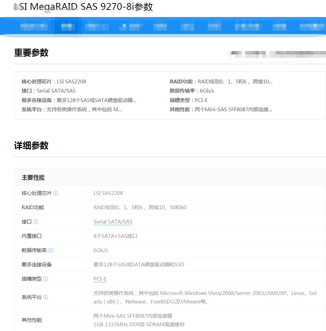Click the 主要性能 table header

pos(33,178)
